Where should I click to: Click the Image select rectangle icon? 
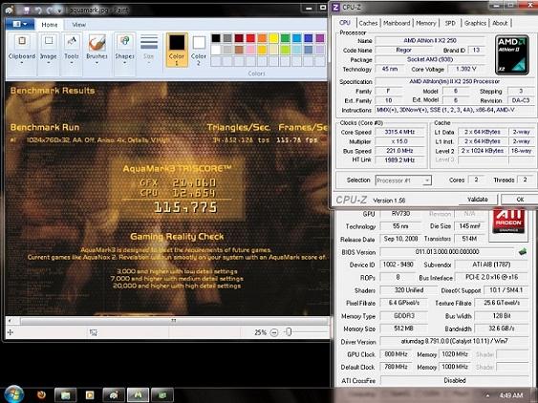point(49,42)
